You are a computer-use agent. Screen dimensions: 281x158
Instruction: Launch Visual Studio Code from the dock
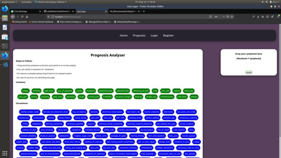click(x=5, y=65)
